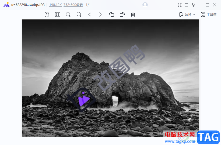Image resolution: width=221 pixels, height=145 pixels.
Task: Open the 转换 convert dropdown
Action: pyautogui.click(x=187, y=15)
